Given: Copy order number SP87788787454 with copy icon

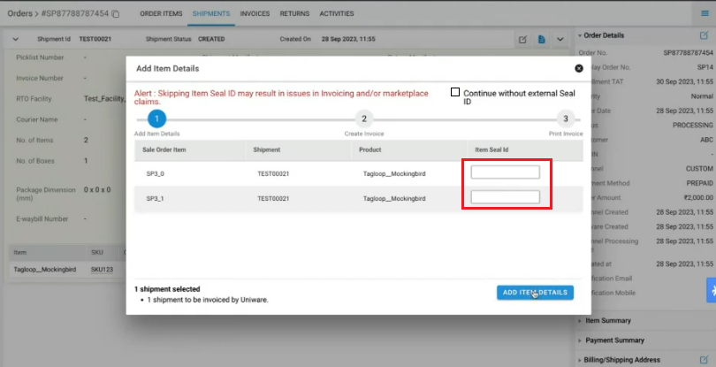Looking at the screenshot, I should coord(116,14).
